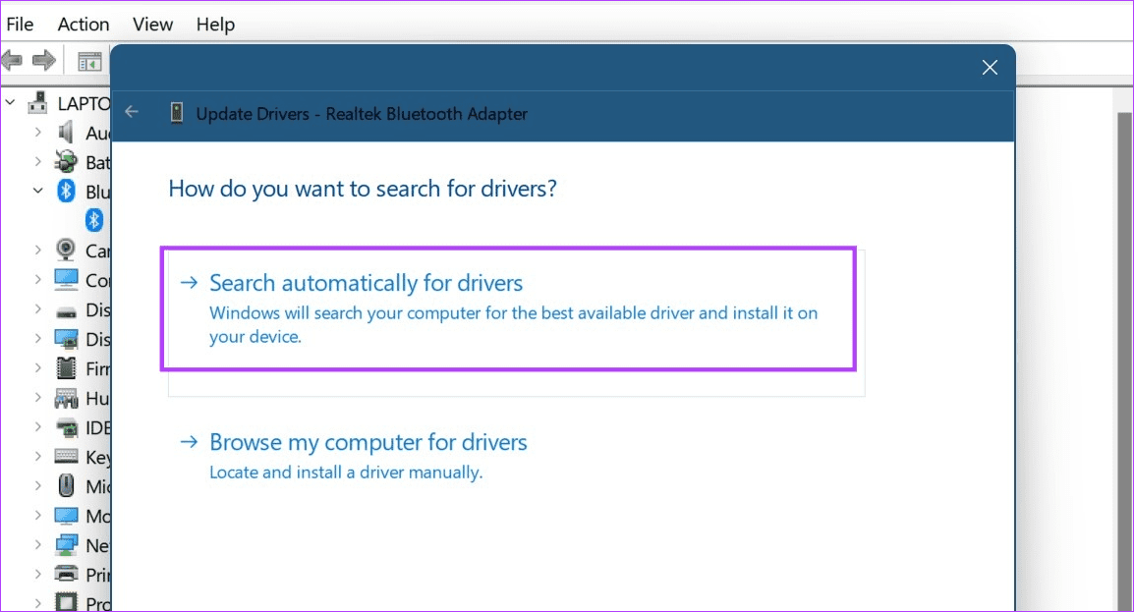Select the Bluetooth adapter child device icon
Viewport: 1134px width, 612px height.
point(94,220)
